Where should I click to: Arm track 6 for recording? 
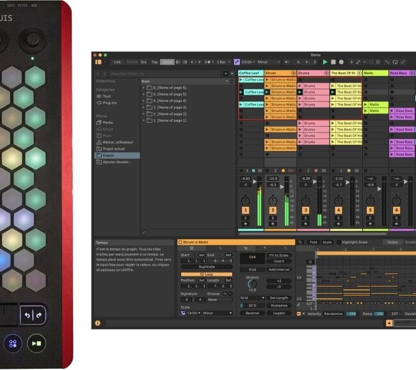[397, 224]
